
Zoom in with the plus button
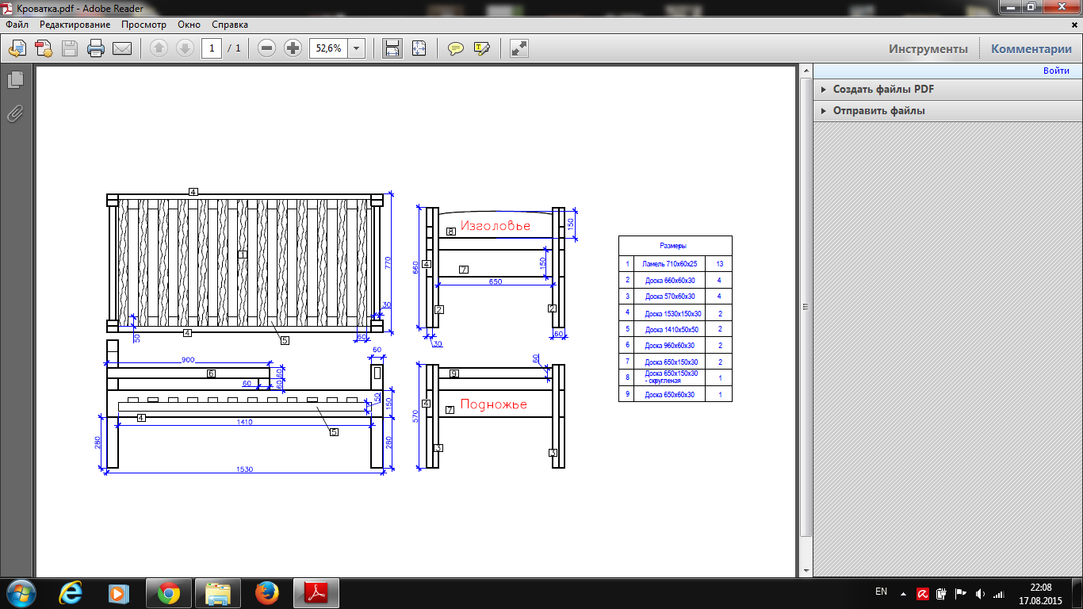(293, 48)
